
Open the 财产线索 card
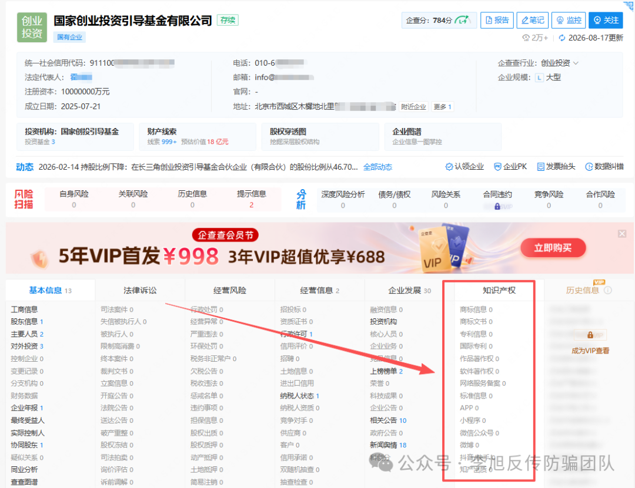click(x=198, y=136)
